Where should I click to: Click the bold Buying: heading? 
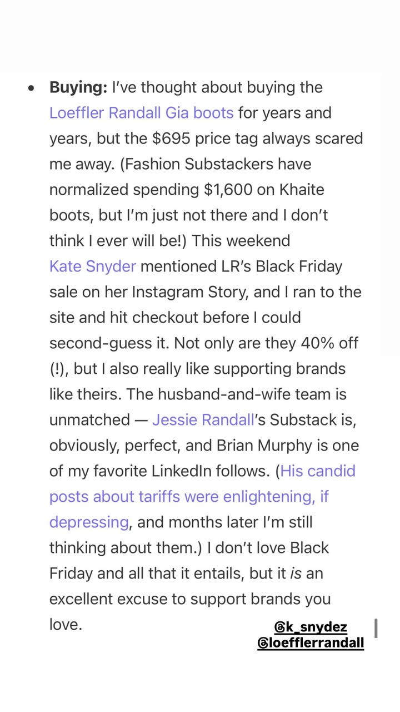tap(78, 87)
